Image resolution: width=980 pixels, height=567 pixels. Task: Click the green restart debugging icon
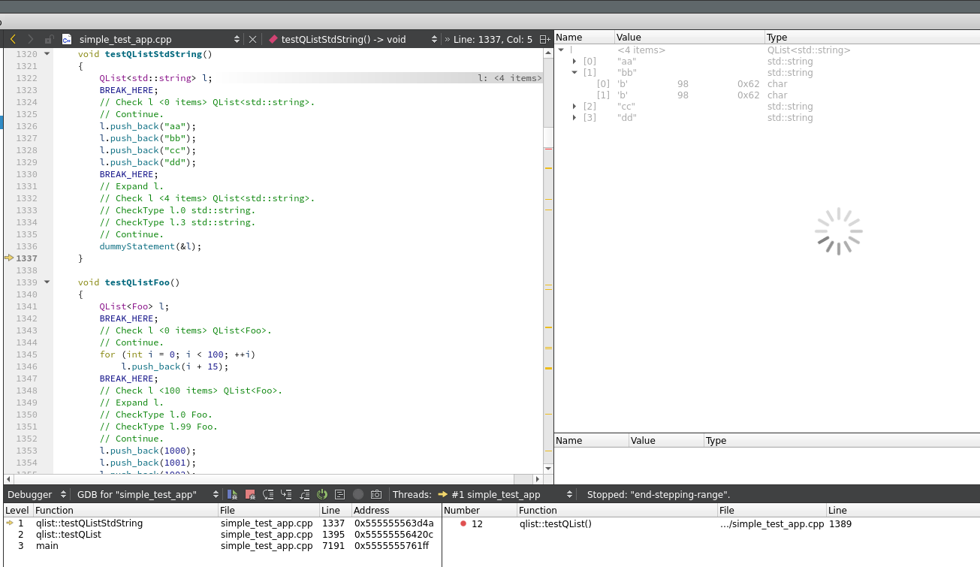click(322, 494)
